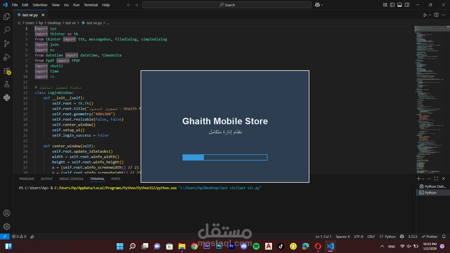The width and height of the screenshot is (450, 253).
Task: Open the remote window indicator
Action: coord(5,236)
